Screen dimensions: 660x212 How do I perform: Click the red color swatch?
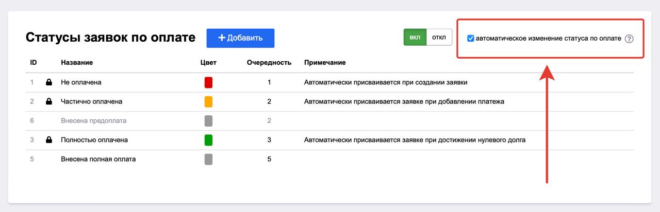coord(208,82)
